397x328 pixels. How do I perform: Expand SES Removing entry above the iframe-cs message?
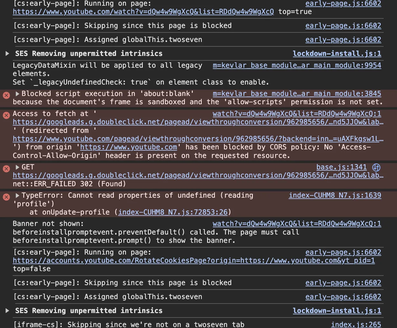pyautogui.click(x=7, y=311)
